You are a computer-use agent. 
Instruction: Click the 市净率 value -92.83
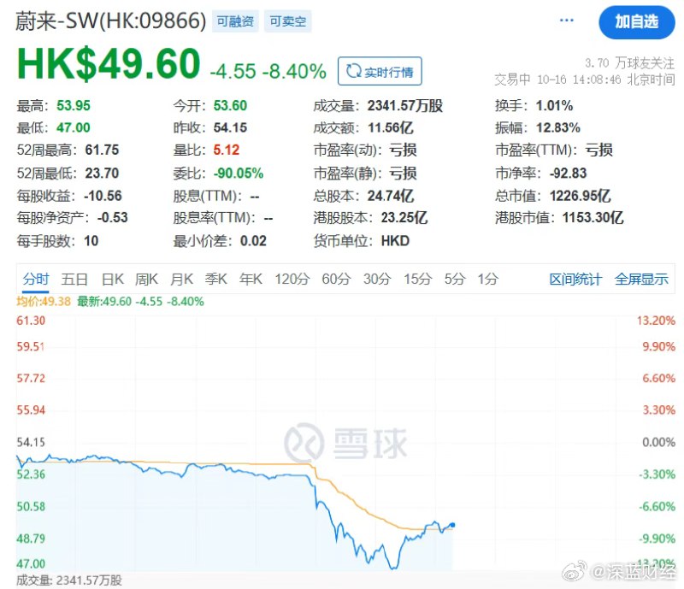(568, 174)
